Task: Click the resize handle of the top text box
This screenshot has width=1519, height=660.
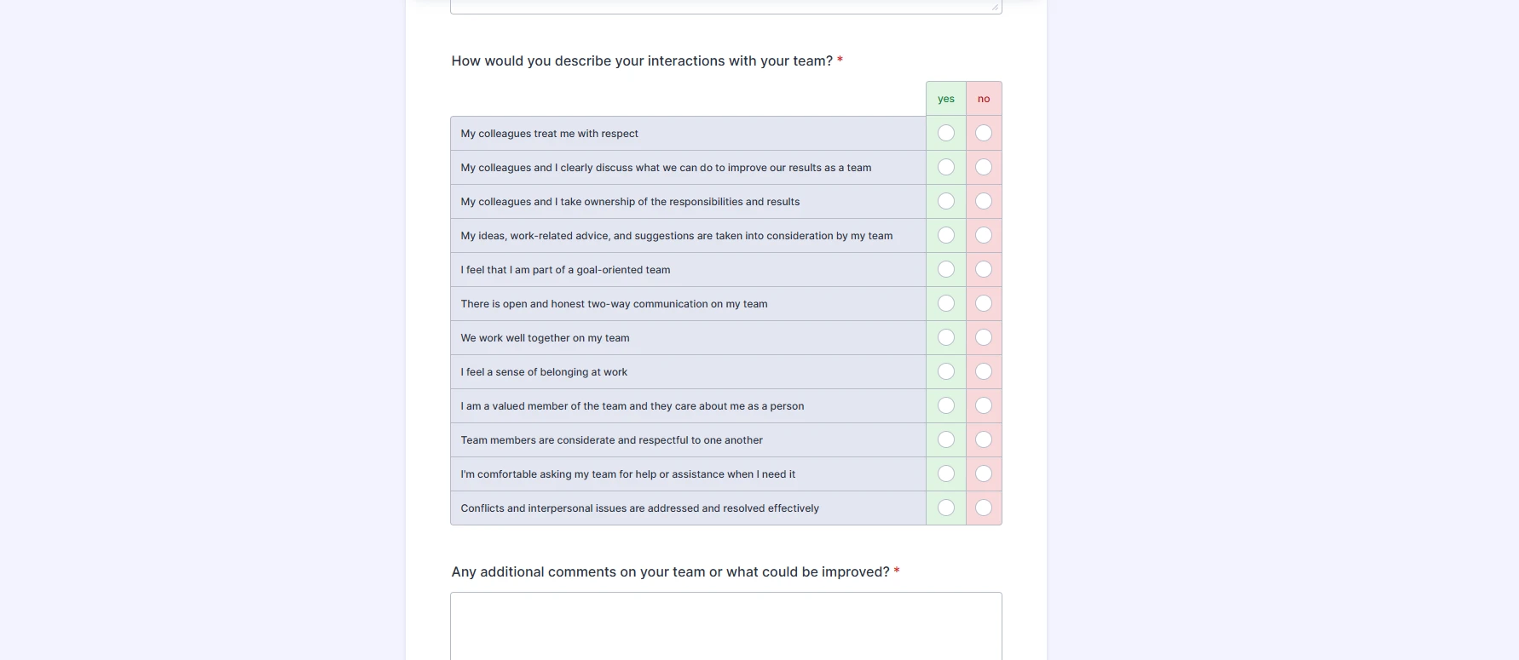Action: [x=996, y=7]
